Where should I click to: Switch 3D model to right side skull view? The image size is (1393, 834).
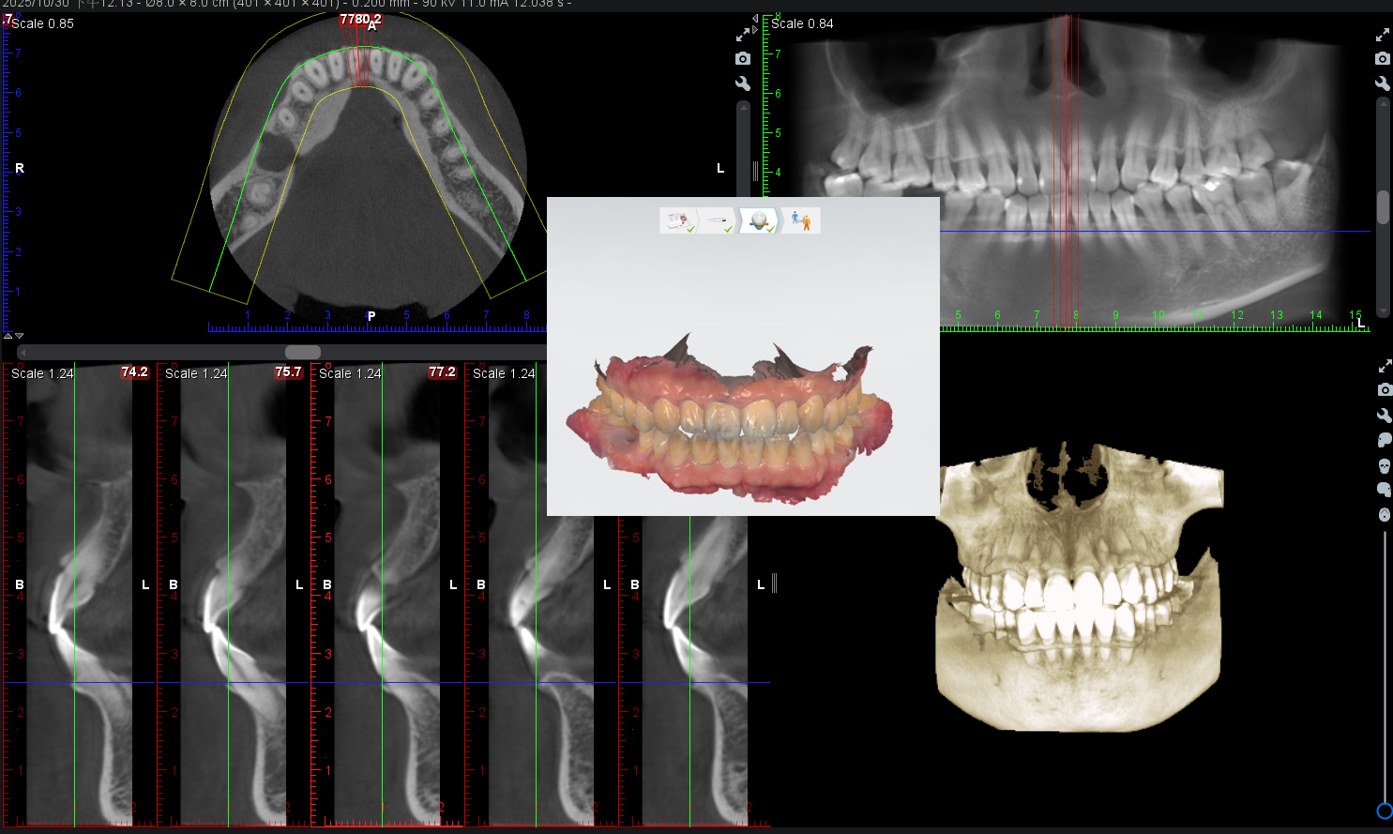(1385, 490)
